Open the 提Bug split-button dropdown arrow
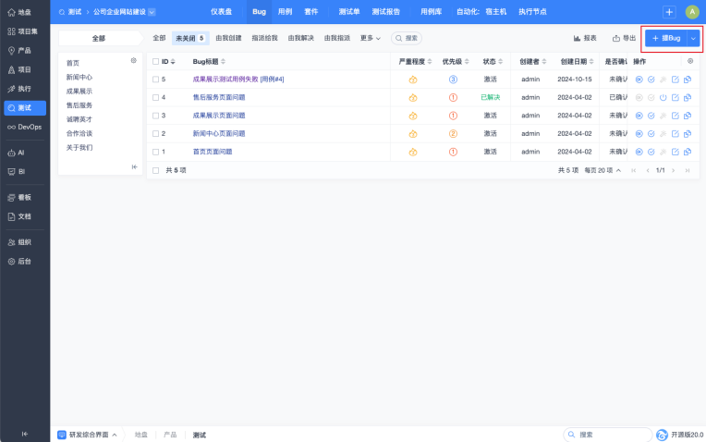The height and width of the screenshot is (442, 706). click(x=693, y=38)
